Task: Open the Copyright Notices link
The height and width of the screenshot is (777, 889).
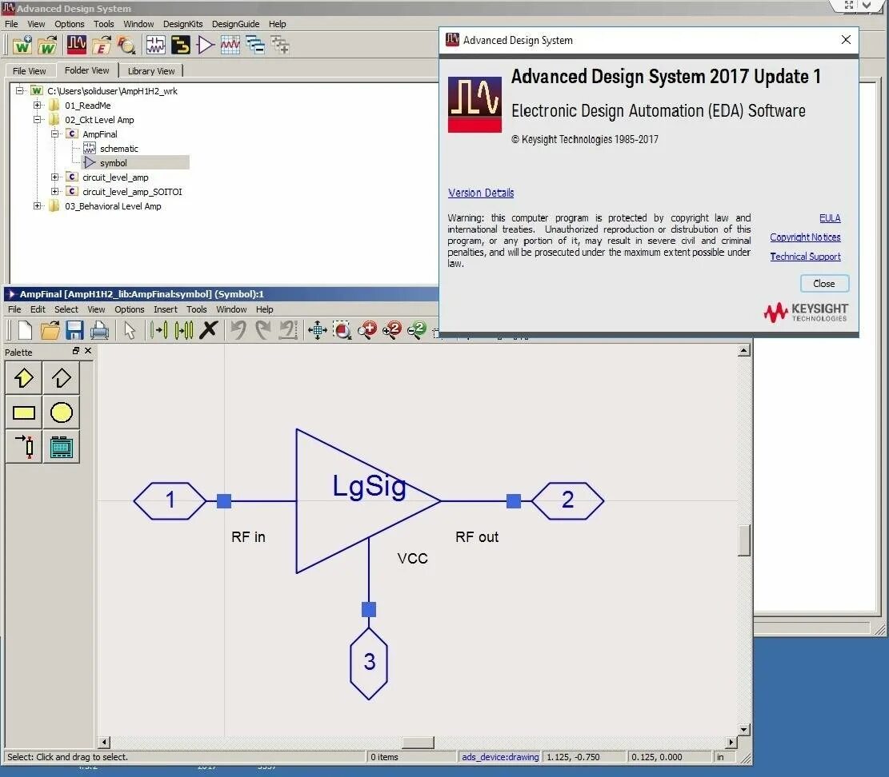Action: 805,237
